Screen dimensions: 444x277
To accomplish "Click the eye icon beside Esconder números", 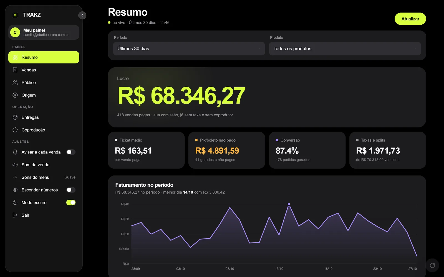I will 15,190.
